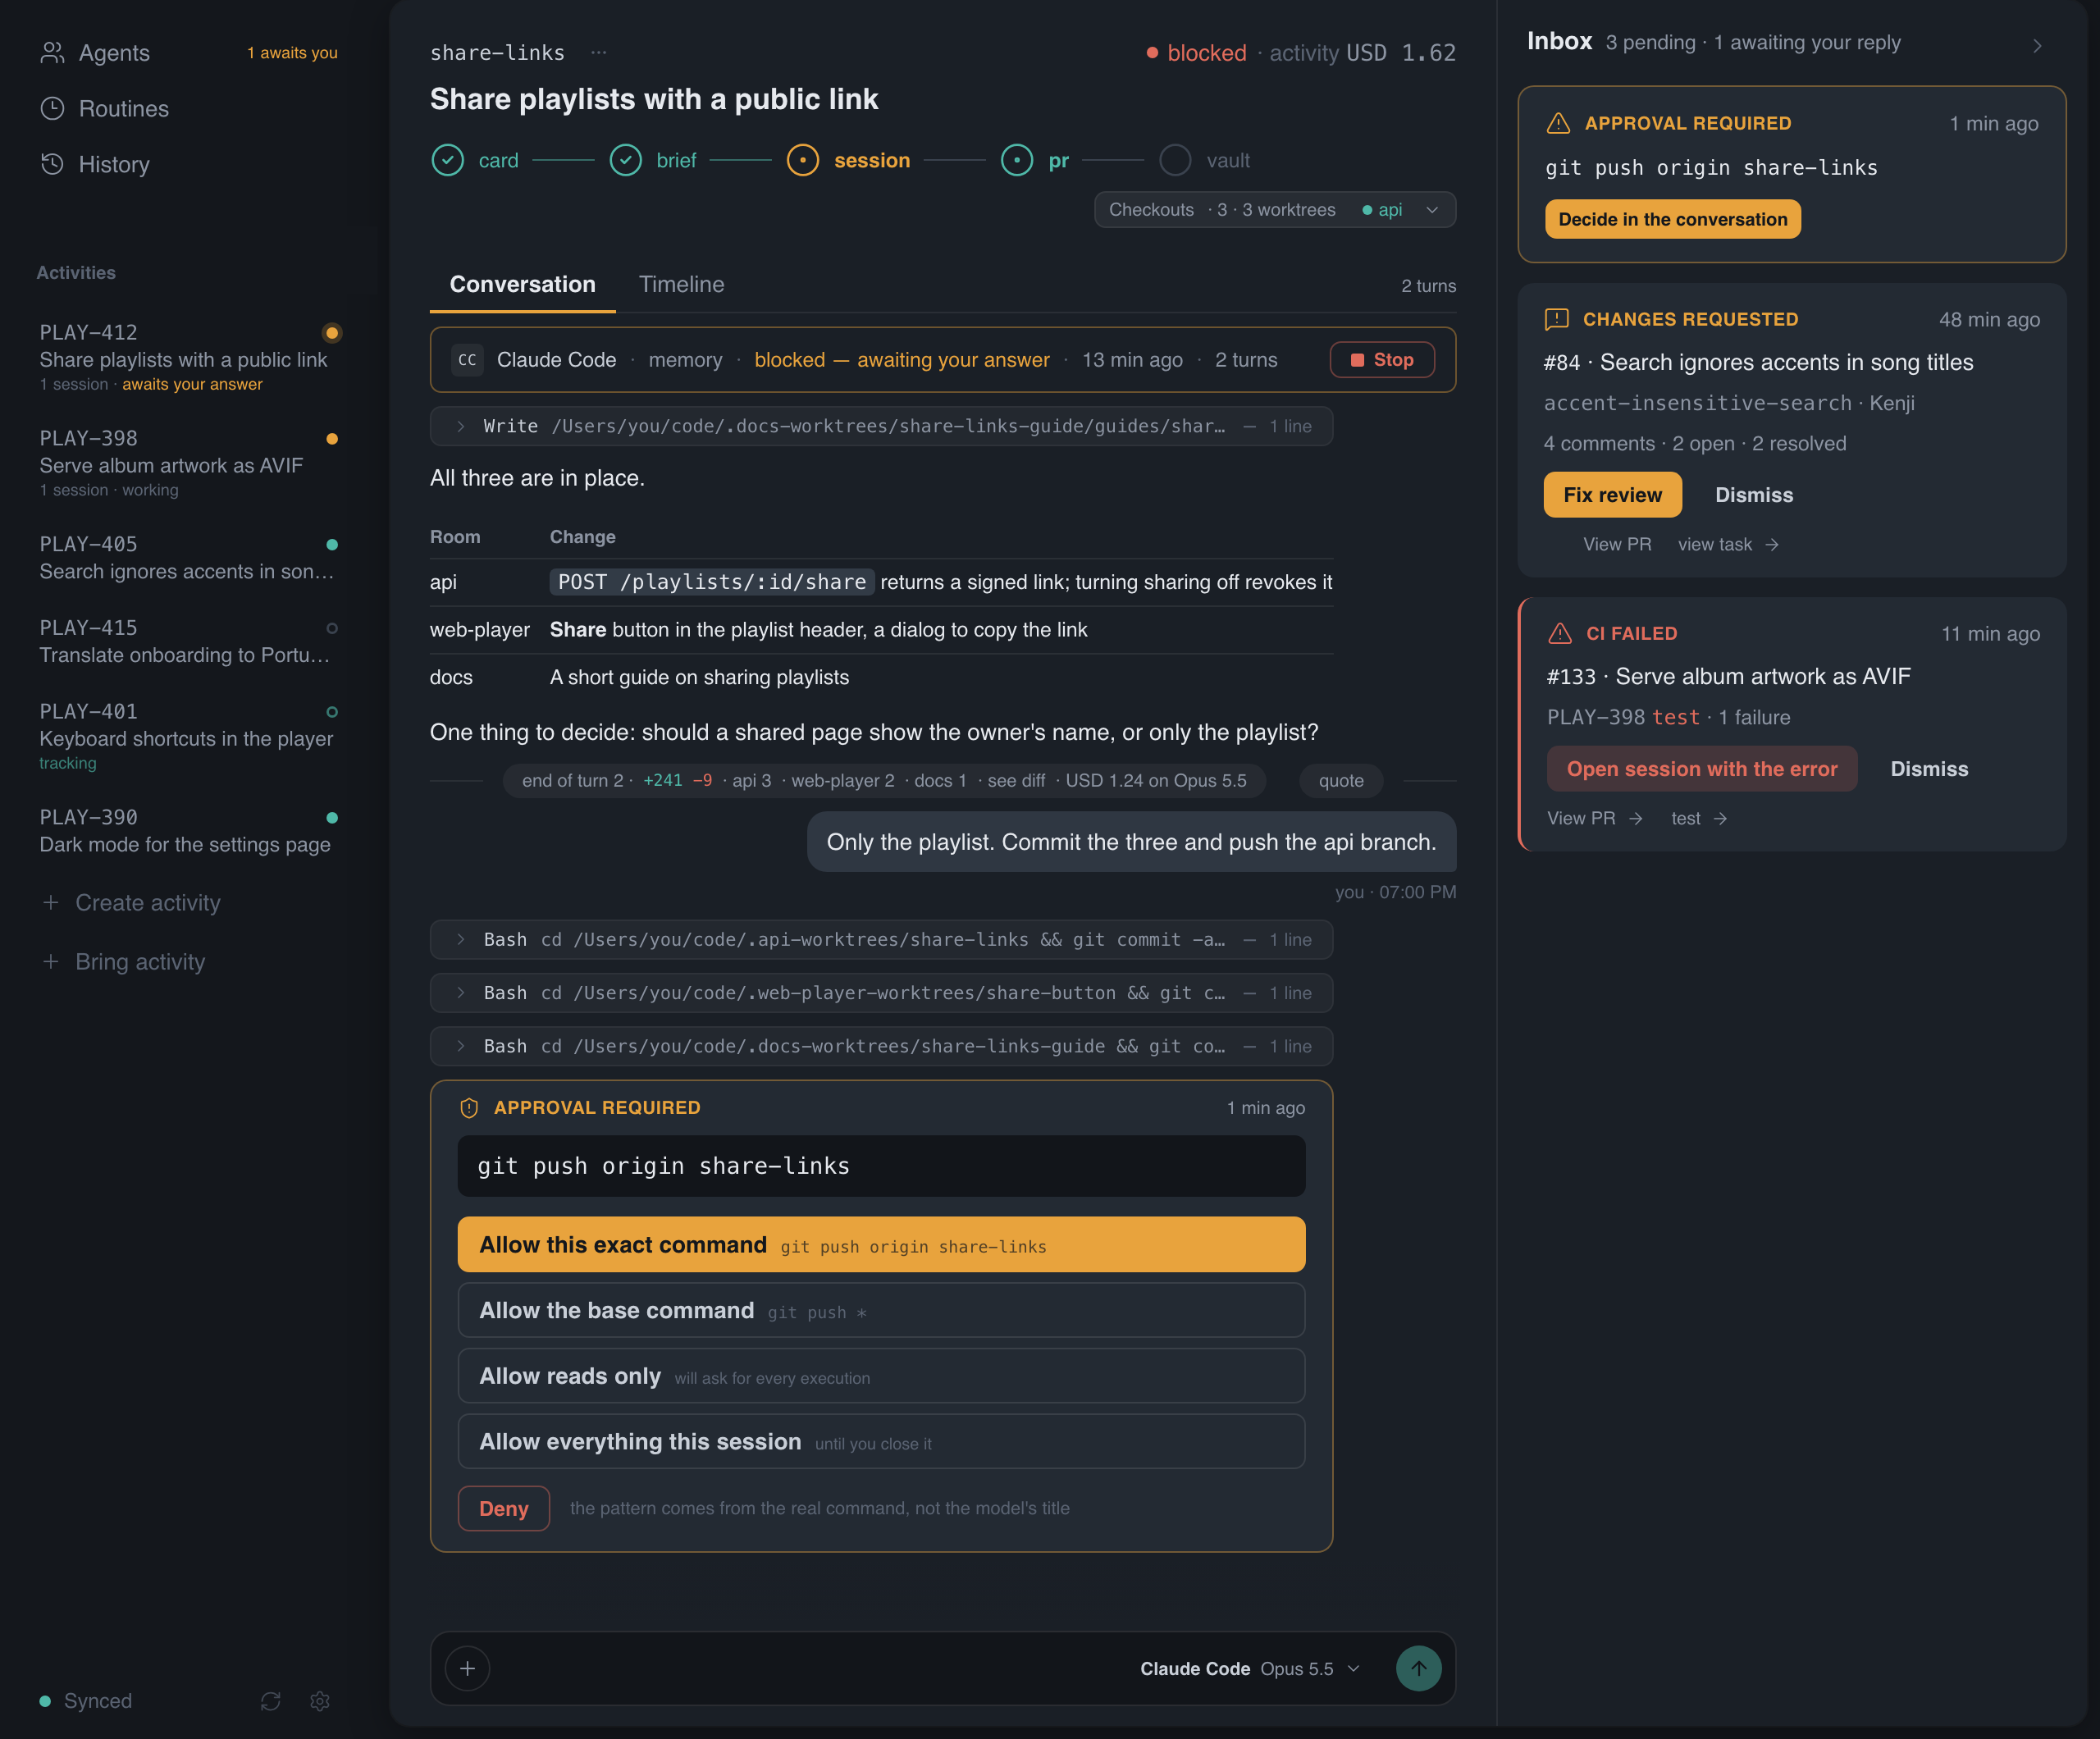Stop the Claude Code session
Image resolution: width=2100 pixels, height=1739 pixels.
click(x=1382, y=360)
